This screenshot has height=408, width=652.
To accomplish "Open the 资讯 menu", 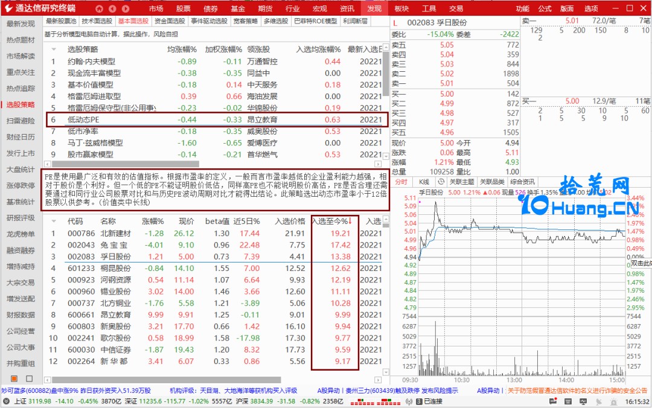I will (x=347, y=8).
